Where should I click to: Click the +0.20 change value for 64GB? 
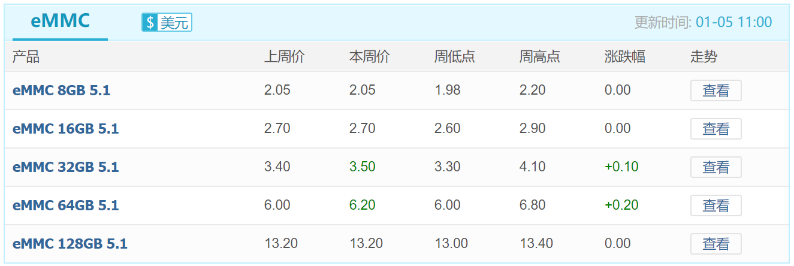point(621,205)
